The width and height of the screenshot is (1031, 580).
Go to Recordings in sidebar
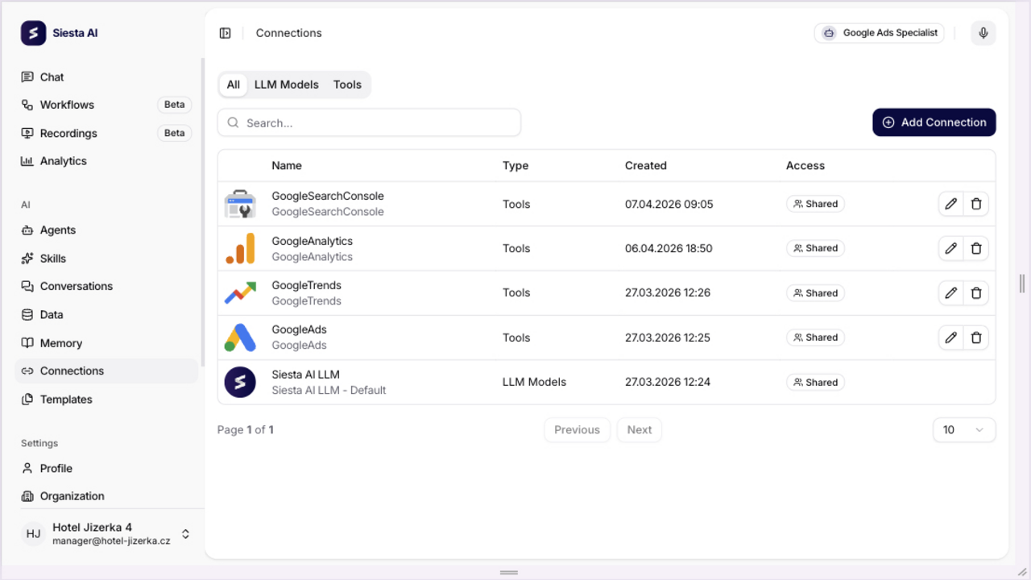pyautogui.click(x=106, y=133)
